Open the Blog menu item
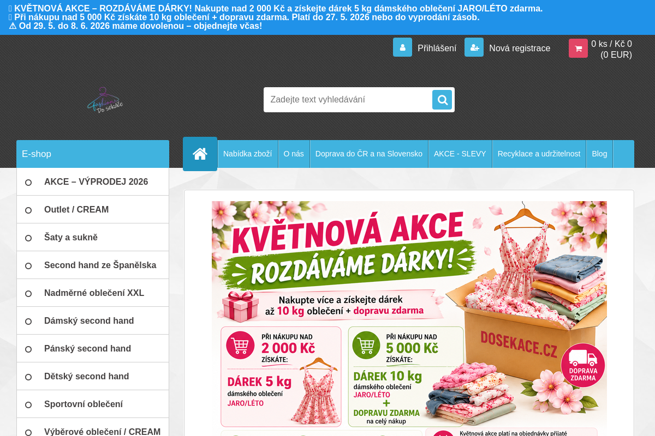This screenshot has height=436, width=655. tap(599, 154)
